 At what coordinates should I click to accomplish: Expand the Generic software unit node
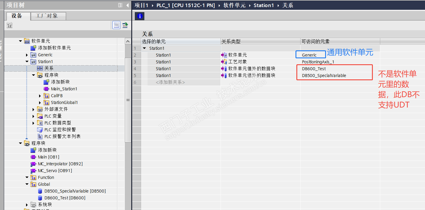tap(27, 55)
